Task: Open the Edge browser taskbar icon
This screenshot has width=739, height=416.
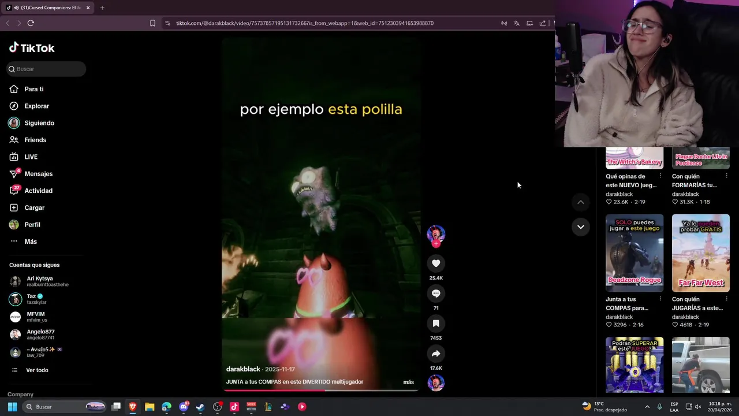Action: (167, 407)
